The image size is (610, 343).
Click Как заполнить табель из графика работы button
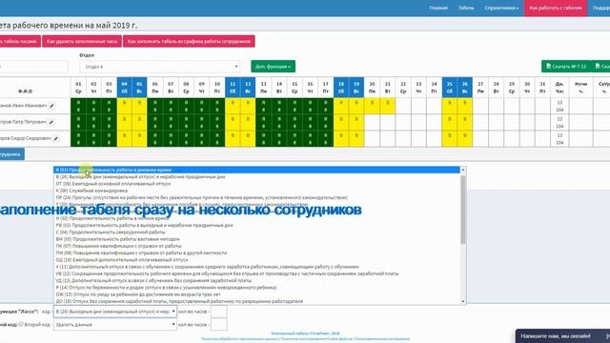pyautogui.click(x=189, y=41)
